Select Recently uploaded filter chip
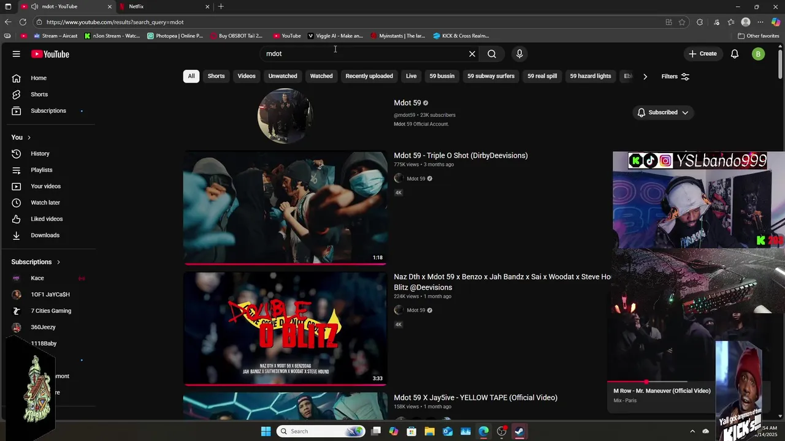785x441 pixels. 369,76
